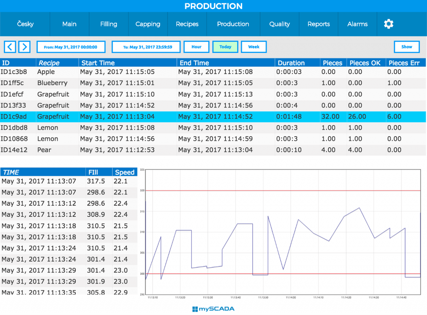Viewport: 427px width, 315px height.
Task: Click the PRODUCTION page title
Action: (x=213, y=6)
